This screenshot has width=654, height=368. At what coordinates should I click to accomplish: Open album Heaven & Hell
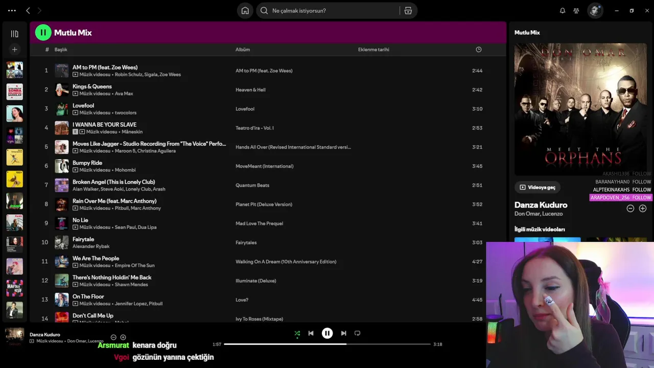[x=250, y=90]
